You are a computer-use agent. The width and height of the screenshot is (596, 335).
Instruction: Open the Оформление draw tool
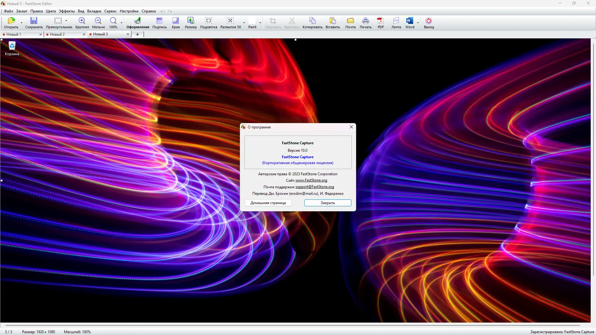138,21
